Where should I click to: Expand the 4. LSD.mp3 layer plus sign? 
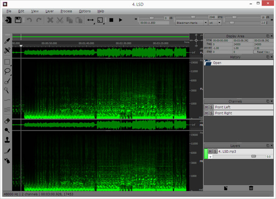point(210,156)
